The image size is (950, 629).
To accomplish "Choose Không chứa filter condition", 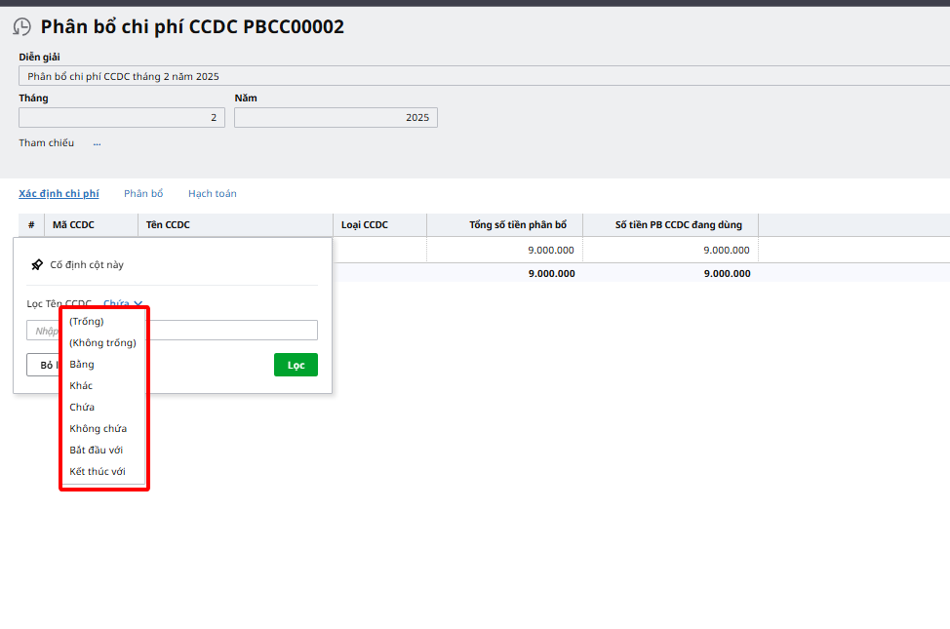I will point(98,428).
